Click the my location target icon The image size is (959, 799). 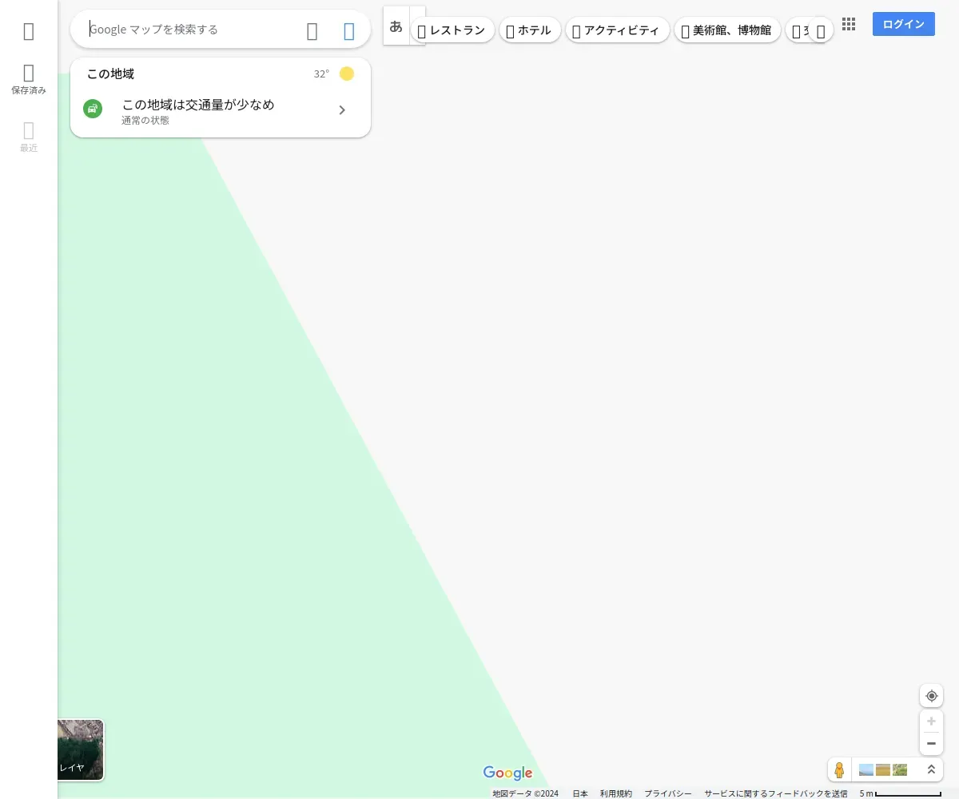[x=931, y=696]
